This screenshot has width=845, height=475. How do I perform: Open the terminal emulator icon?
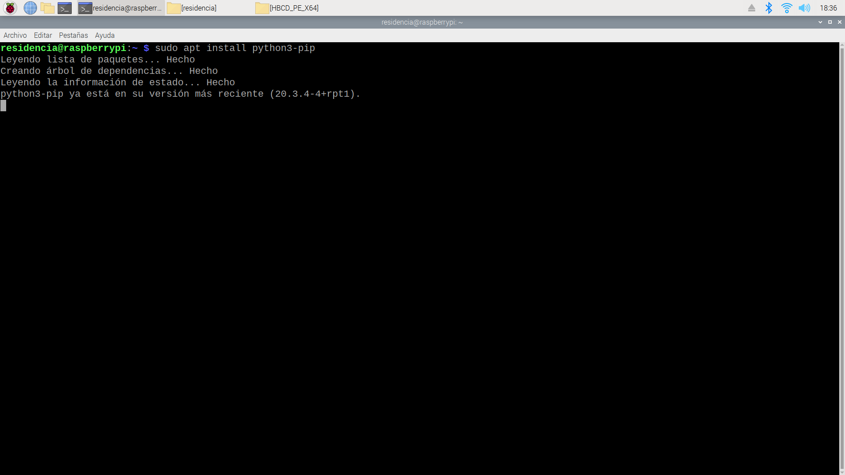pos(64,7)
